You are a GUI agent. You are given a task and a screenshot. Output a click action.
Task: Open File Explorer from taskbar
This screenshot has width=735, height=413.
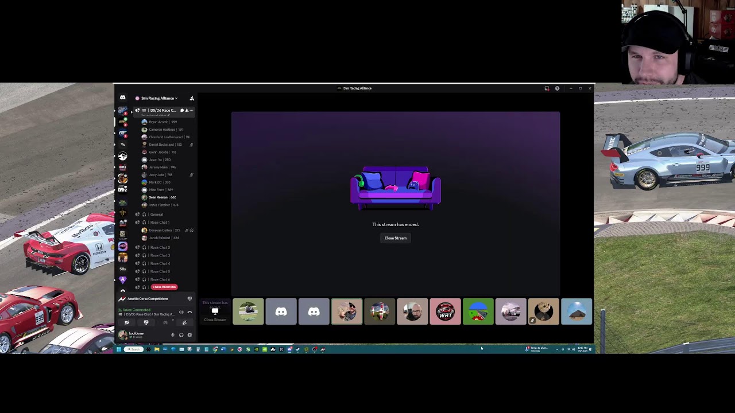click(x=157, y=349)
